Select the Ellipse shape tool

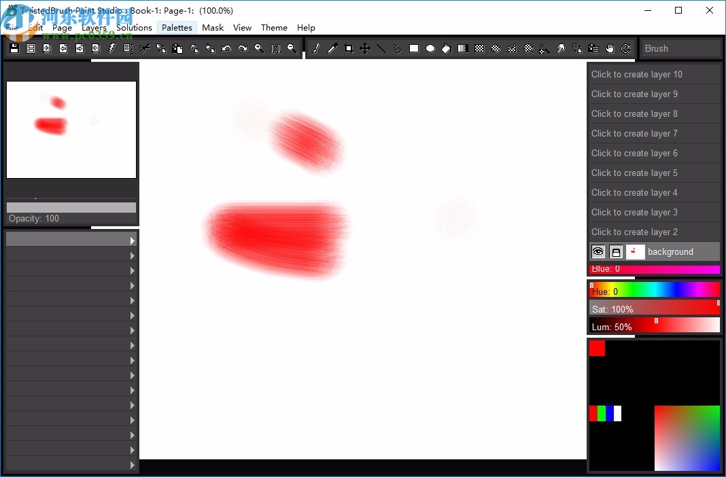(430, 48)
